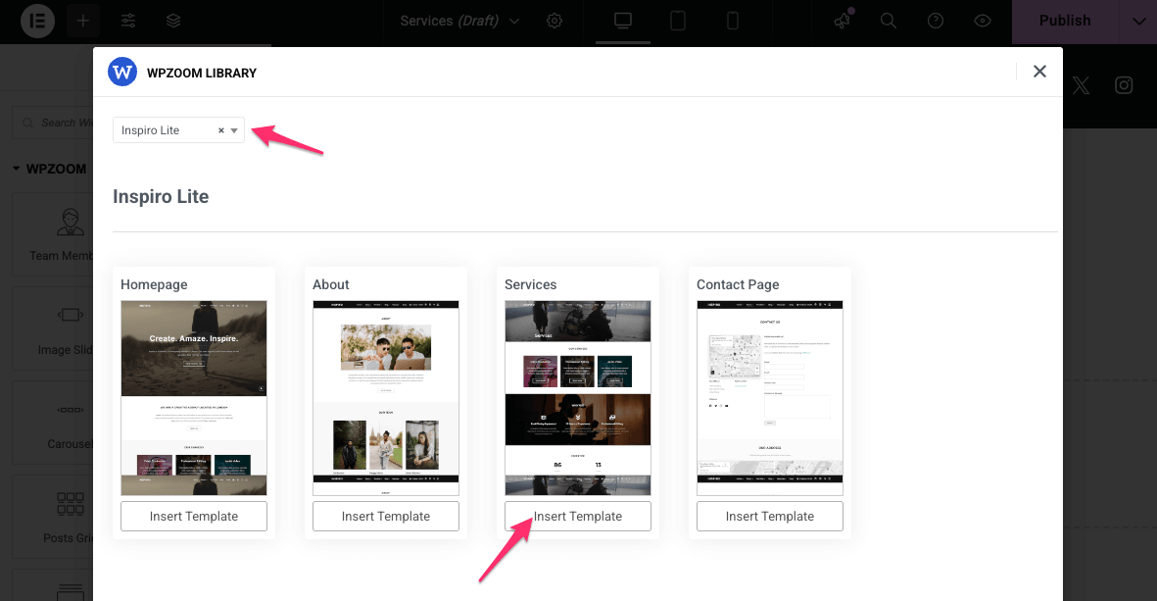Open the What's New megaphone icon
The width and height of the screenshot is (1157, 601).
click(842, 21)
